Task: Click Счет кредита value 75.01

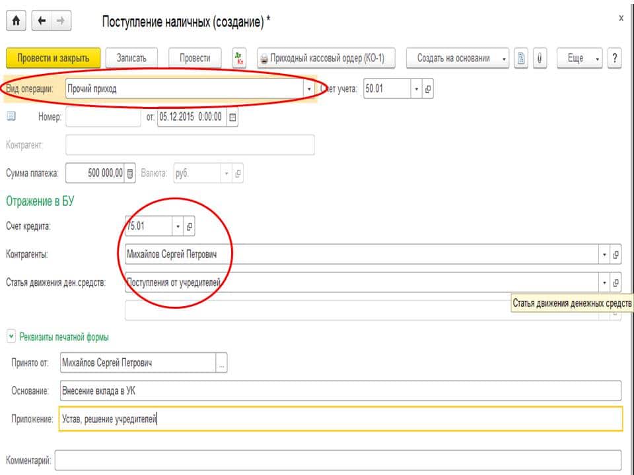Action: point(149,226)
